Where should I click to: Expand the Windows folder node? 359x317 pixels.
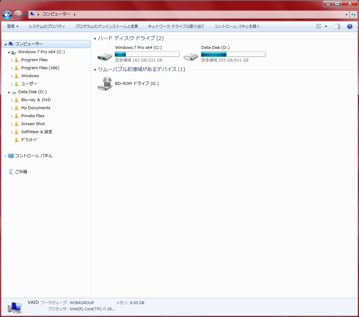(12, 76)
